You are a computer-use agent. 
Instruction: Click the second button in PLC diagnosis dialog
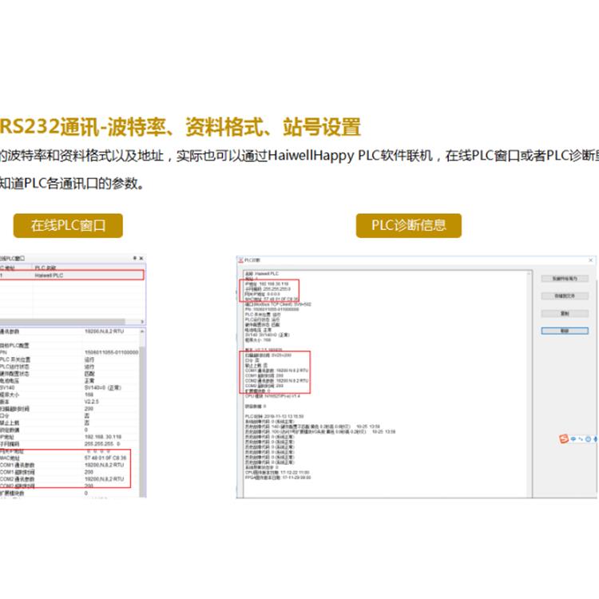click(565, 296)
